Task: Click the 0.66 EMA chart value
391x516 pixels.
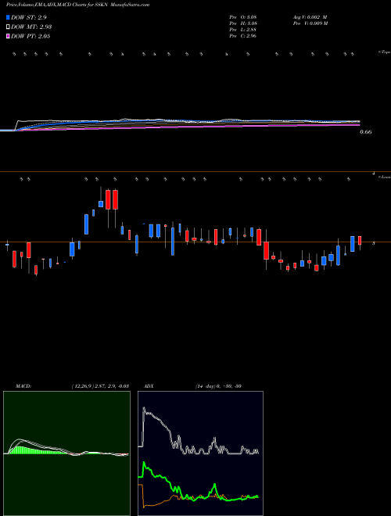Action: point(366,132)
